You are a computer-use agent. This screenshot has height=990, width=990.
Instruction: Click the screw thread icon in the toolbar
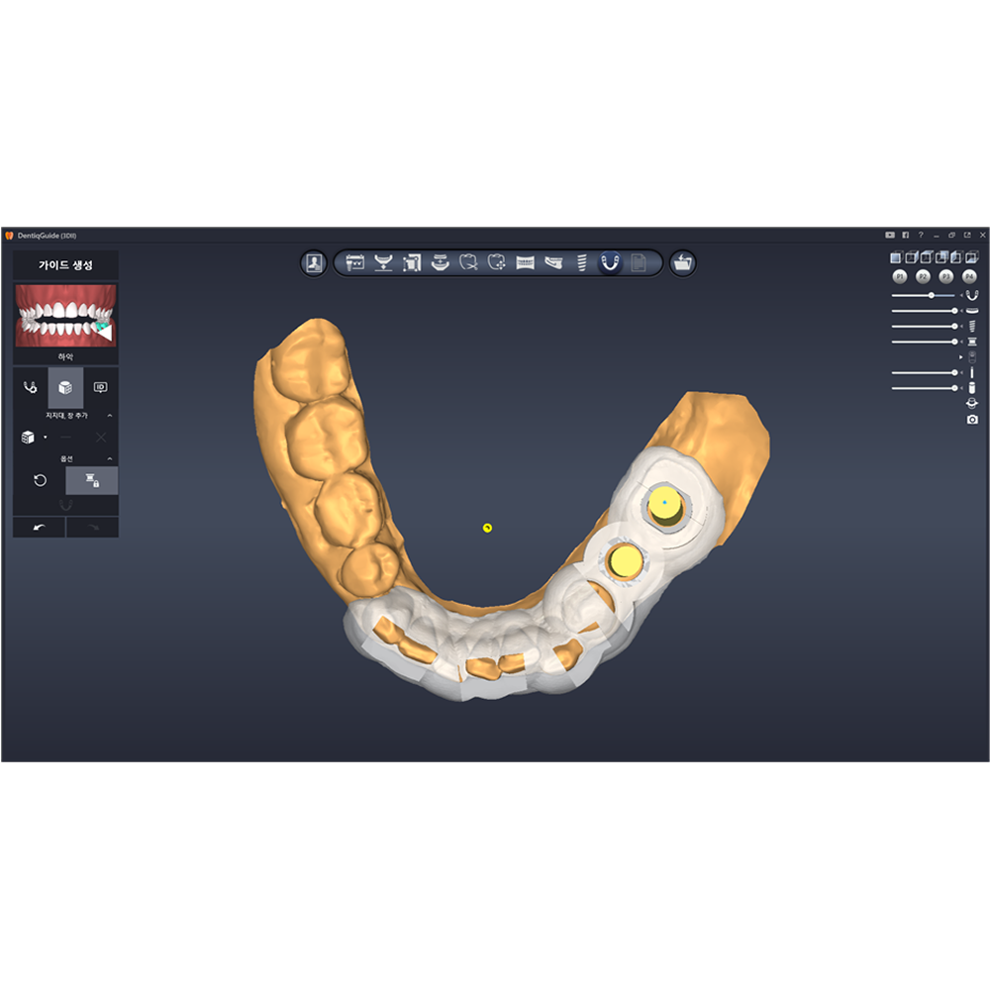[582, 262]
